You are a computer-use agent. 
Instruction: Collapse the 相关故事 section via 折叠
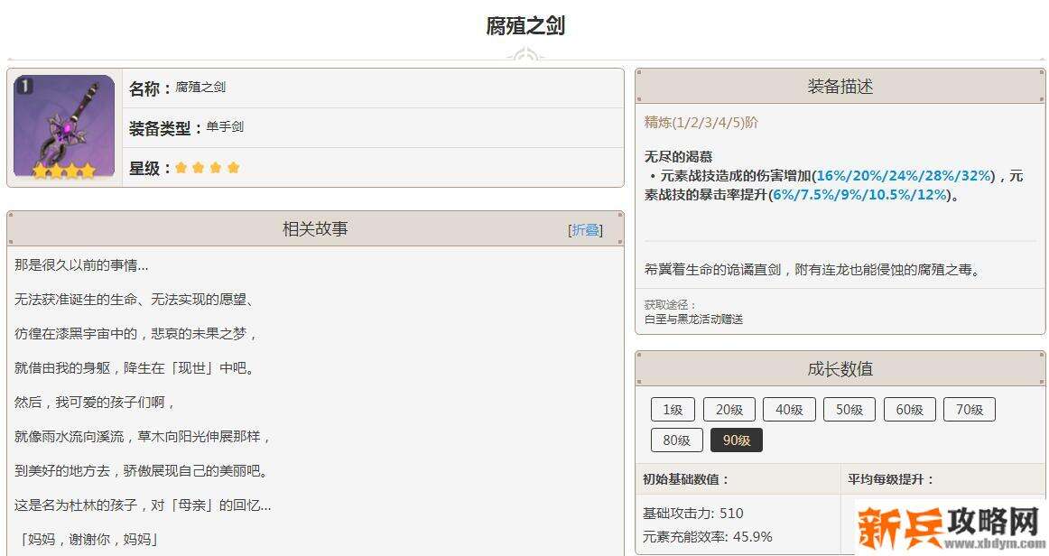(x=586, y=230)
